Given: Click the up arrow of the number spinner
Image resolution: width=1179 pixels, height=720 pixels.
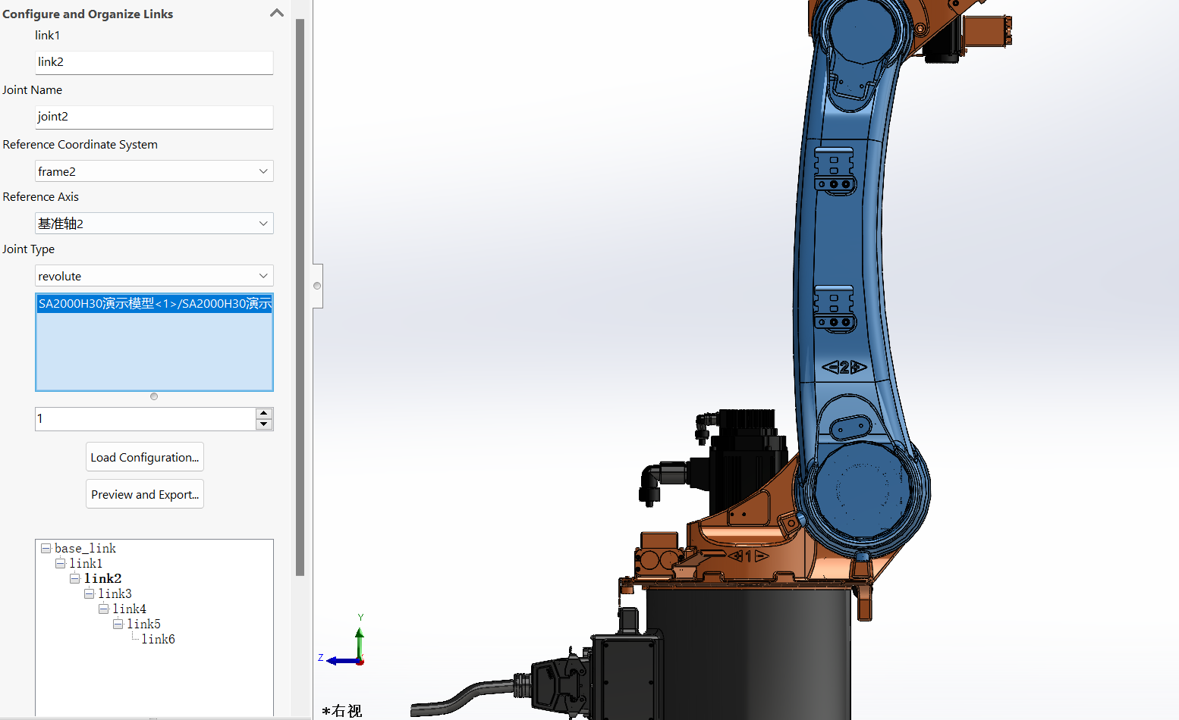Looking at the screenshot, I should [x=264, y=413].
